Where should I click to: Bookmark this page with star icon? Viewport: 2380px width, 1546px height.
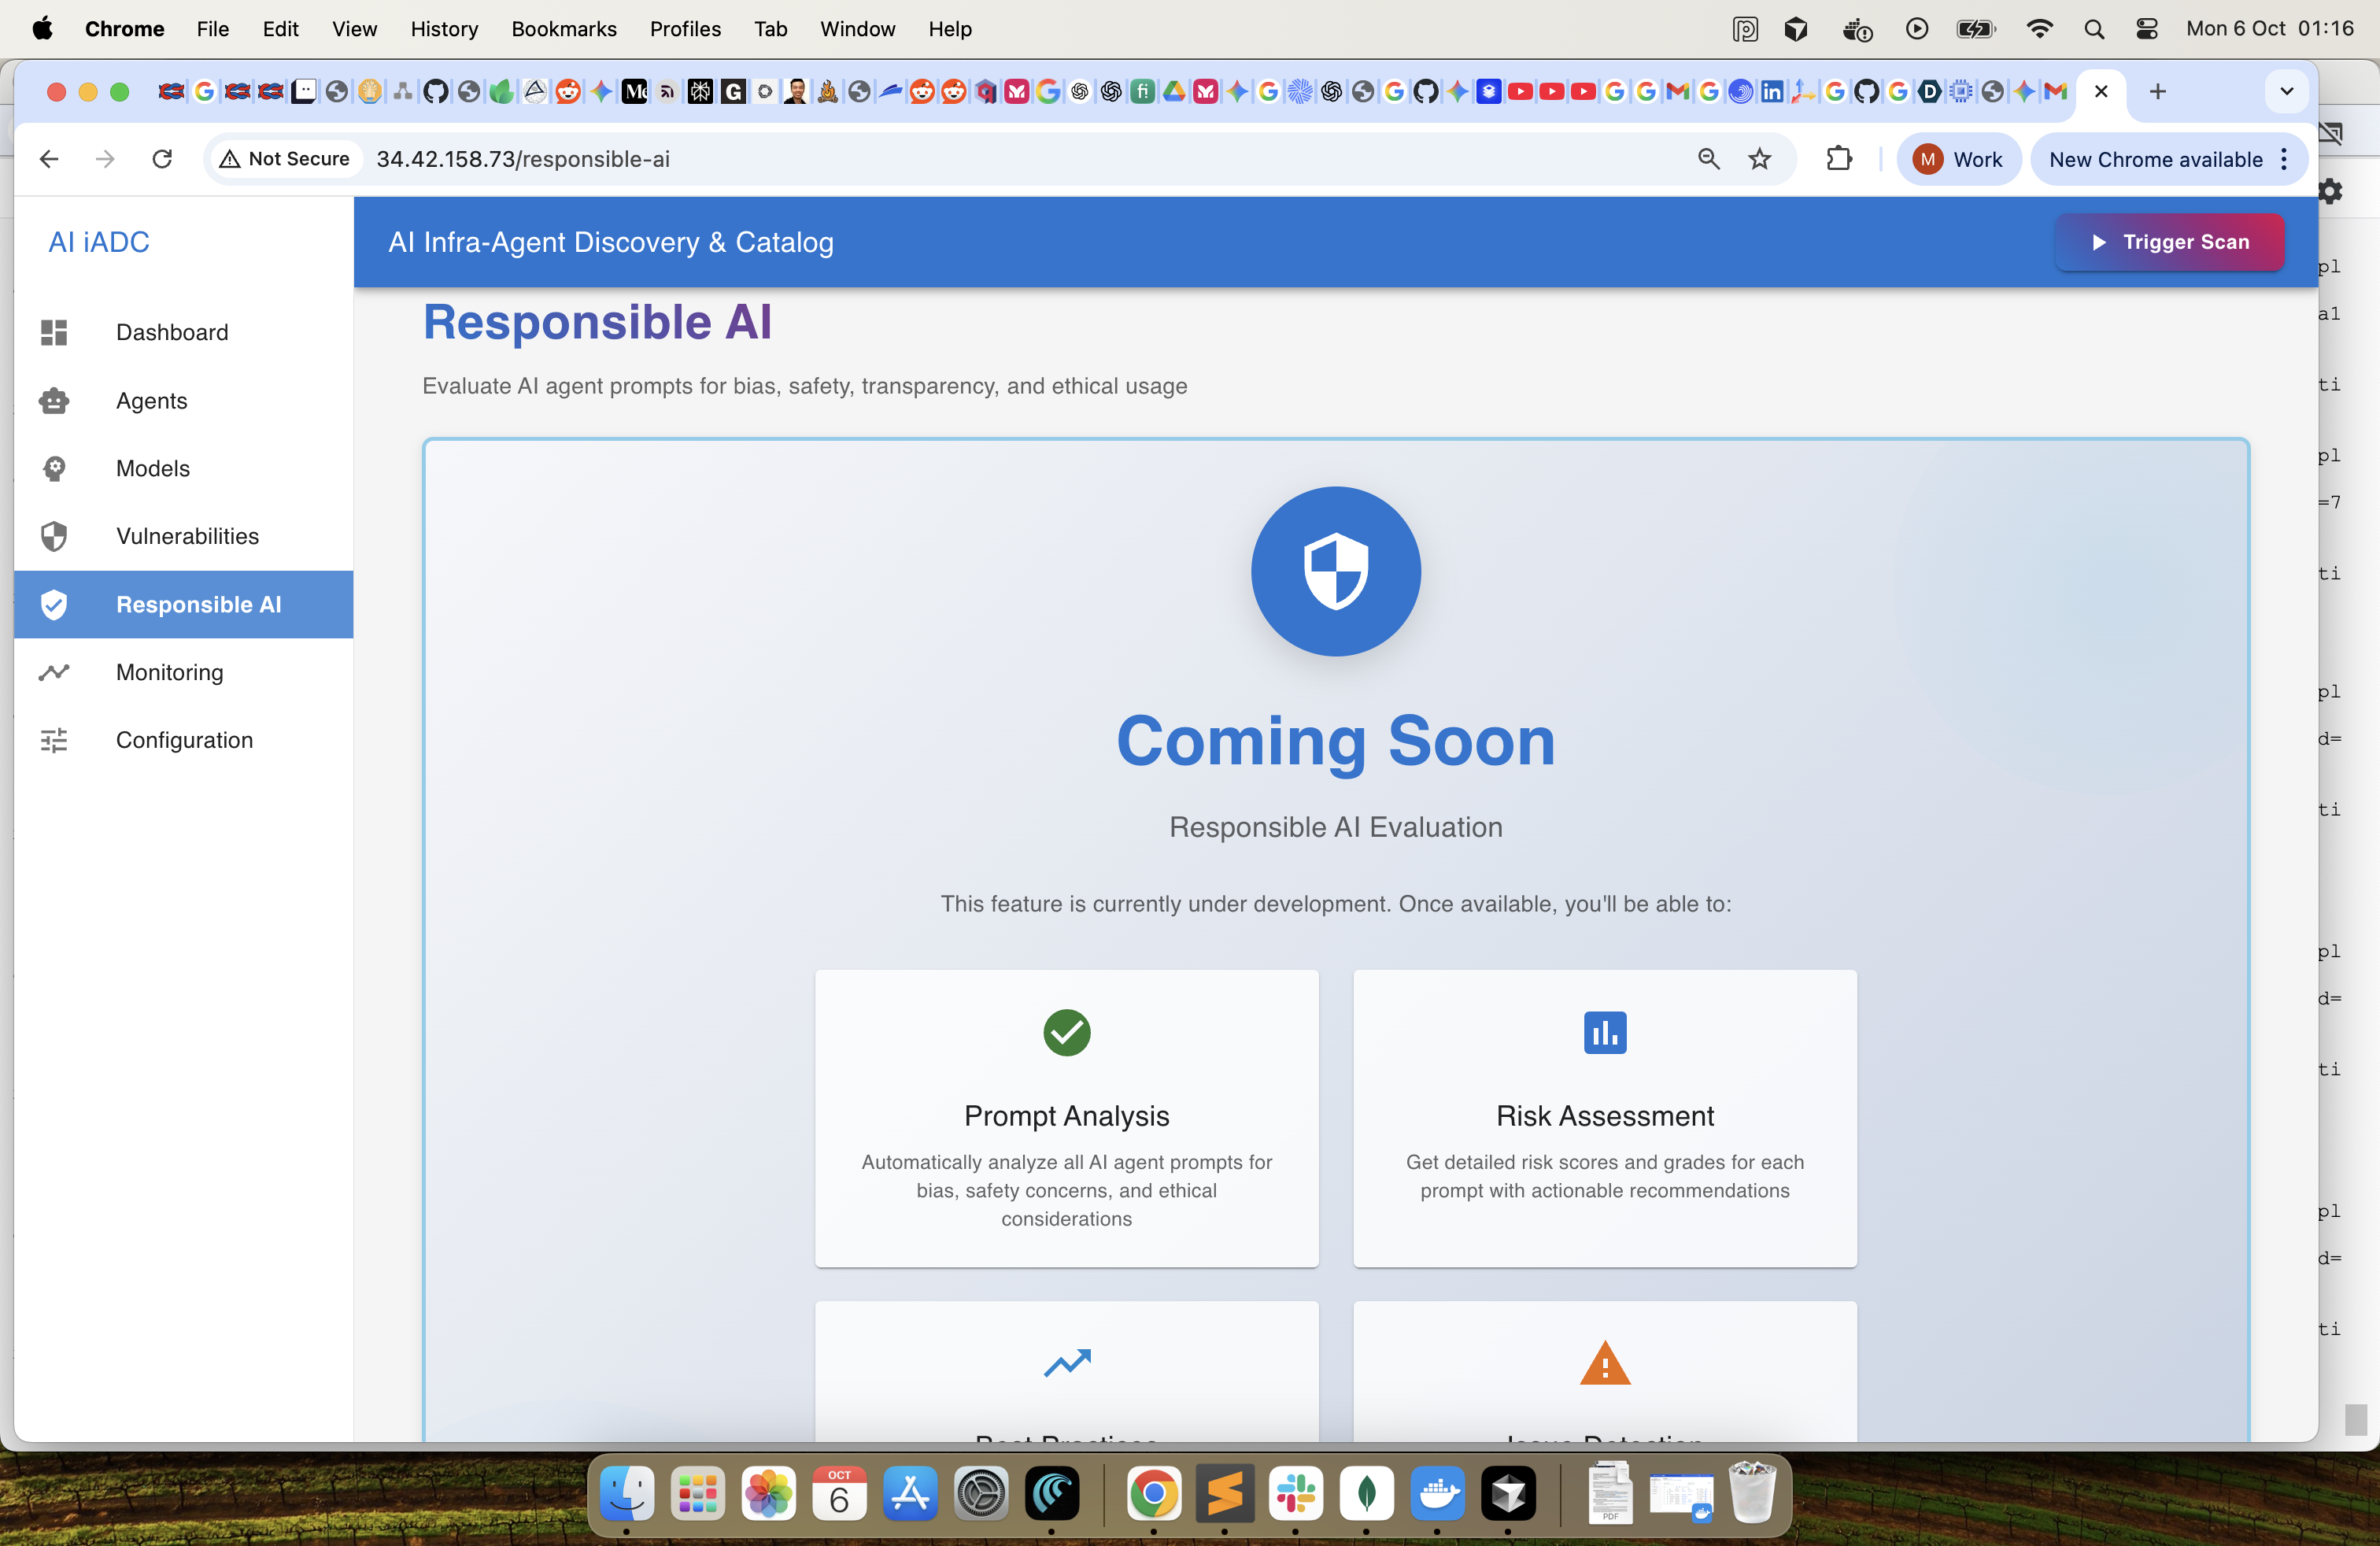[x=1760, y=159]
